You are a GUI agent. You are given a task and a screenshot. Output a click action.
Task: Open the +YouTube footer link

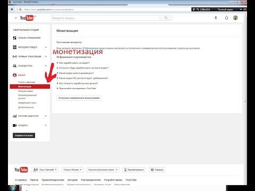tap(131, 180)
